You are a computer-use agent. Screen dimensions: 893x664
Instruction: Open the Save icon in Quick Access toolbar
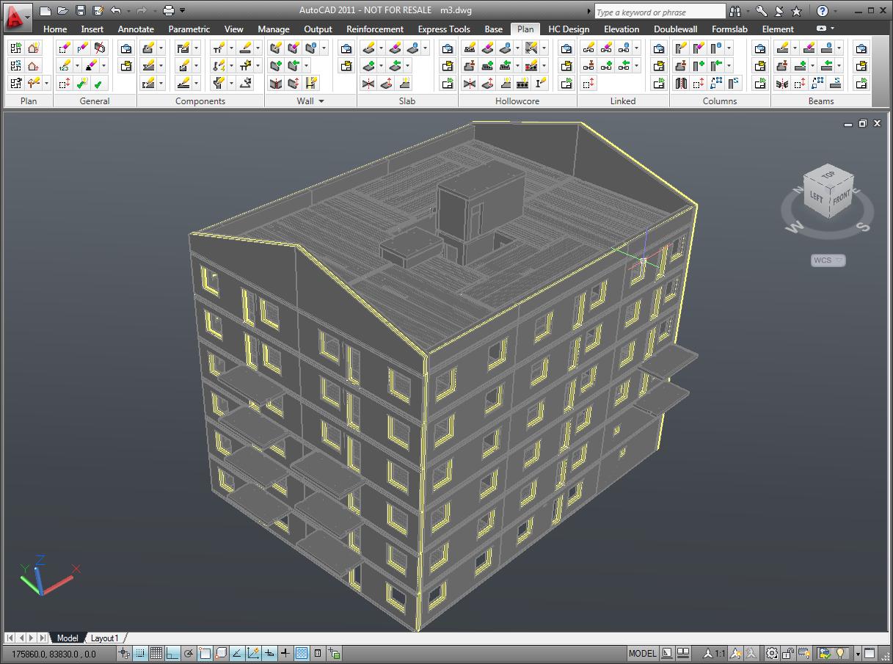coord(81,10)
